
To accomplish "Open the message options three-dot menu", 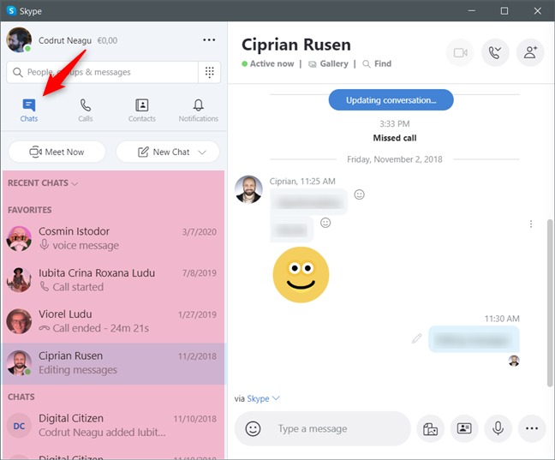I will [x=531, y=224].
